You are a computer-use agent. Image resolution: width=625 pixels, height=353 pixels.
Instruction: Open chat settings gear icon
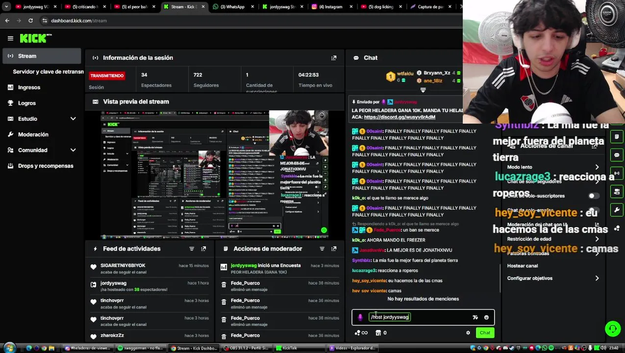coord(468,333)
